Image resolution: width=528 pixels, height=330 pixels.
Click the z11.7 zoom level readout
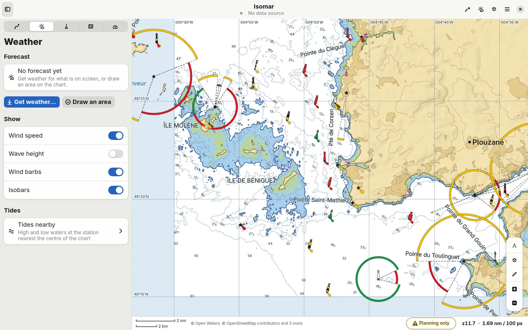469,323
